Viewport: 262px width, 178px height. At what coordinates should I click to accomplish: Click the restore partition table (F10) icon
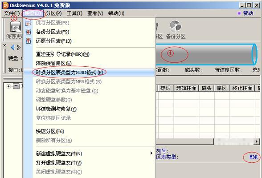(28, 41)
